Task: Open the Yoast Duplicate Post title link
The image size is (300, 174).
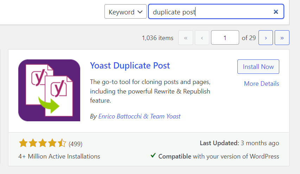Action: point(130,66)
